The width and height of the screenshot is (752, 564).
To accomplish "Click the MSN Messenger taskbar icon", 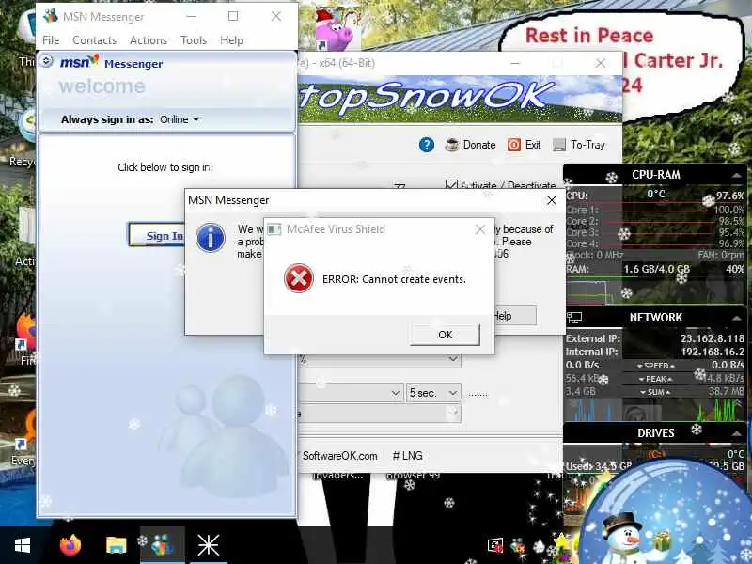I will point(163,545).
